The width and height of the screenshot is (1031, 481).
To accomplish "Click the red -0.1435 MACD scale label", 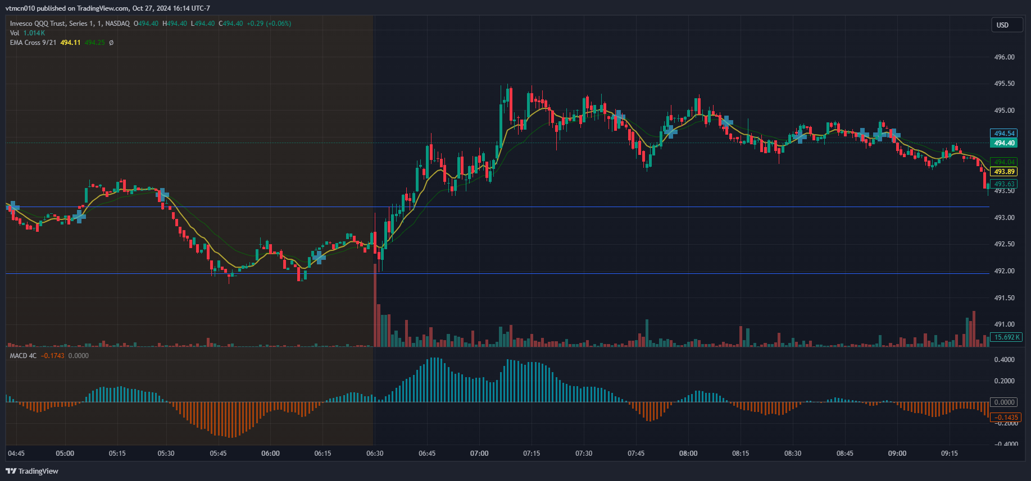I will (x=1006, y=418).
